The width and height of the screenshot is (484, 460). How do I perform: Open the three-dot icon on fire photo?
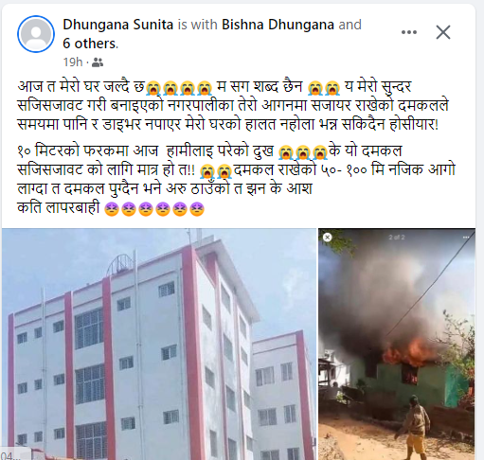[x=466, y=238]
